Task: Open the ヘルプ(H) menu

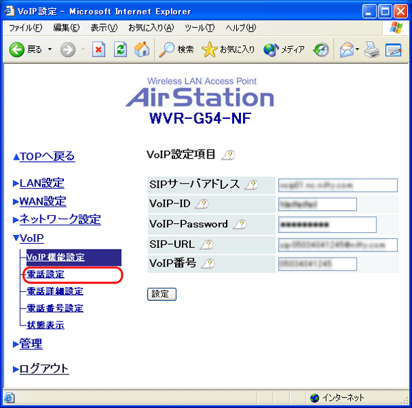Action: click(241, 27)
